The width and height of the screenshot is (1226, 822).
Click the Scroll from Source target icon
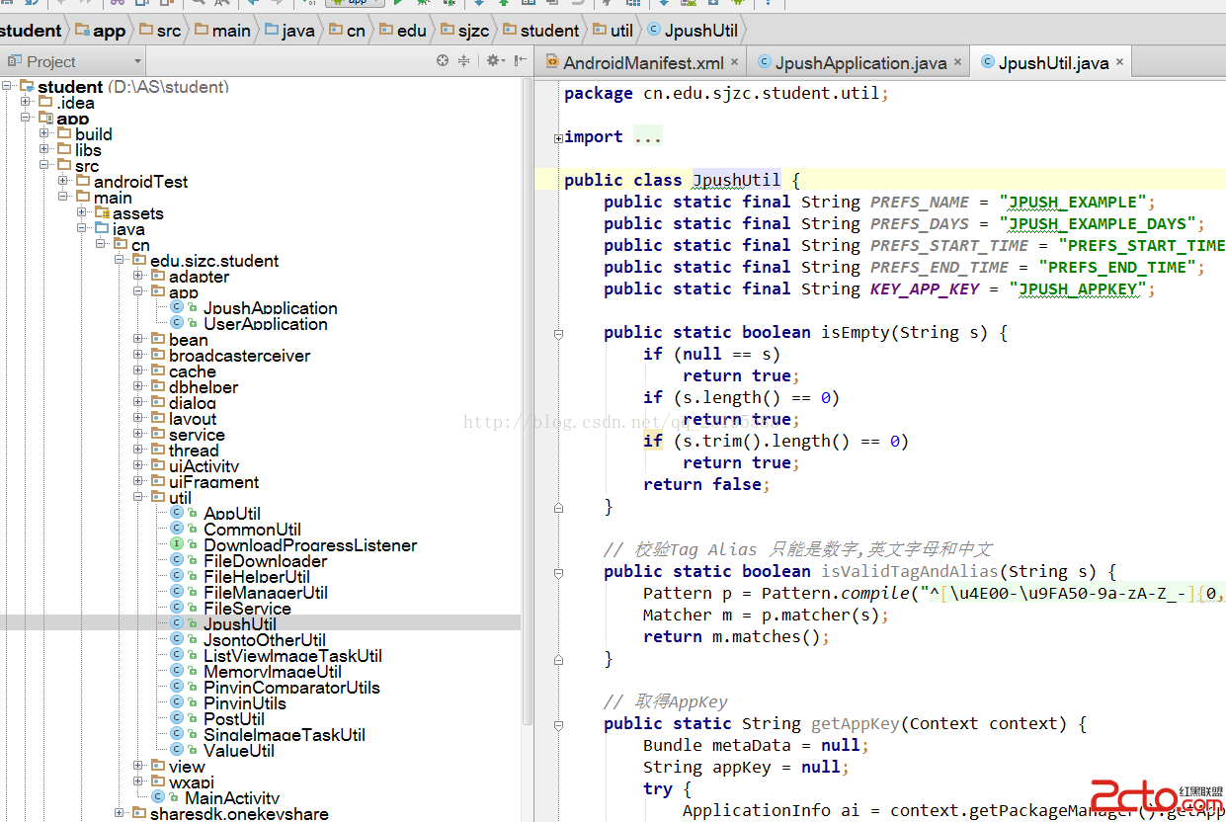tap(443, 61)
